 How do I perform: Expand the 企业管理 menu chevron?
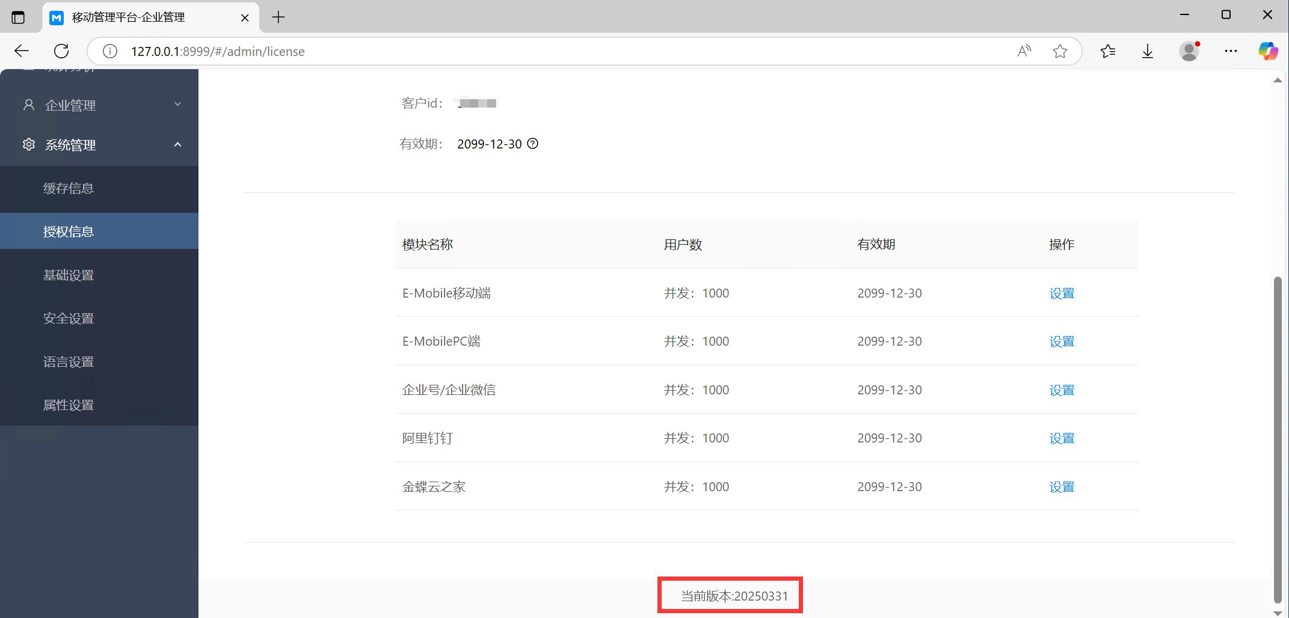coord(177,104)
